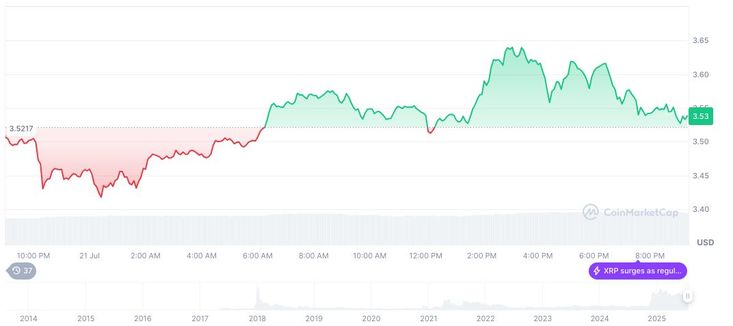Click the history clock icon with 37 badge
This screenshot has width=733, height=326.
(16, 271)
